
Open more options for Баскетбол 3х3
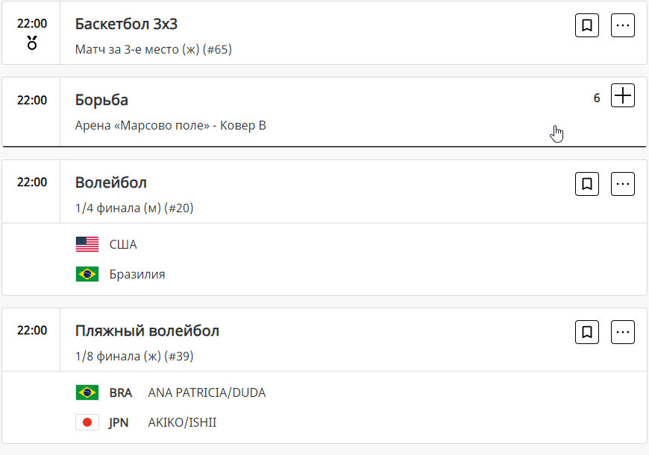click(x=623, y=25)
